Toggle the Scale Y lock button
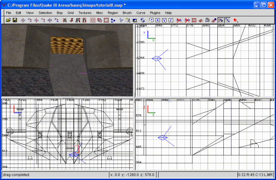Viewport: 276px width, 180px height. point(164,20)
